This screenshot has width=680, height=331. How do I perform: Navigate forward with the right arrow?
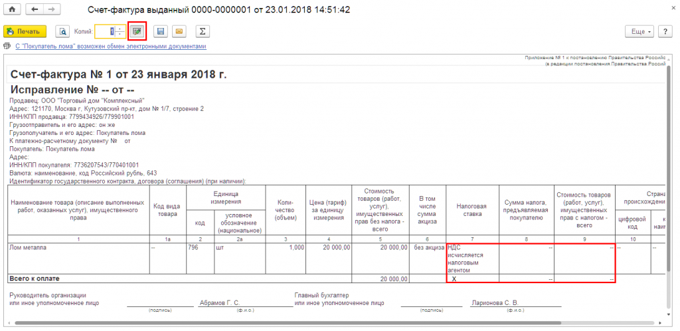(51, 9)
